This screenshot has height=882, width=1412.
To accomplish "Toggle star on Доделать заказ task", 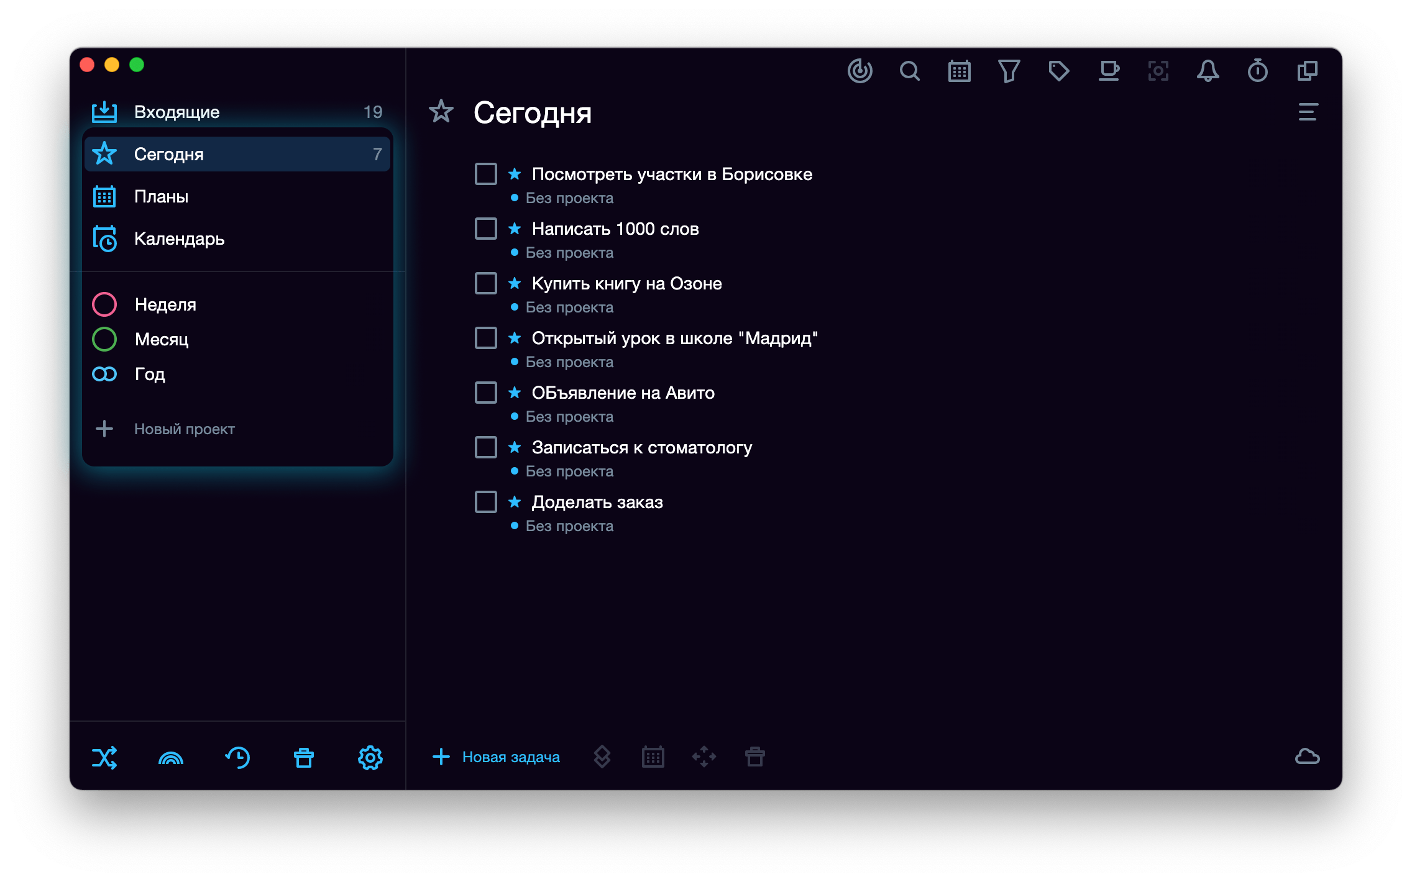I will [515, 502].
